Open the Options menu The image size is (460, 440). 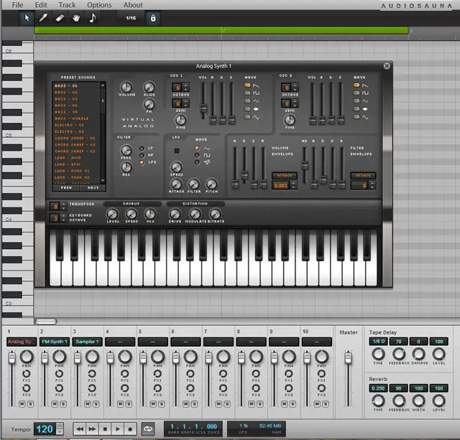(99, 5)
